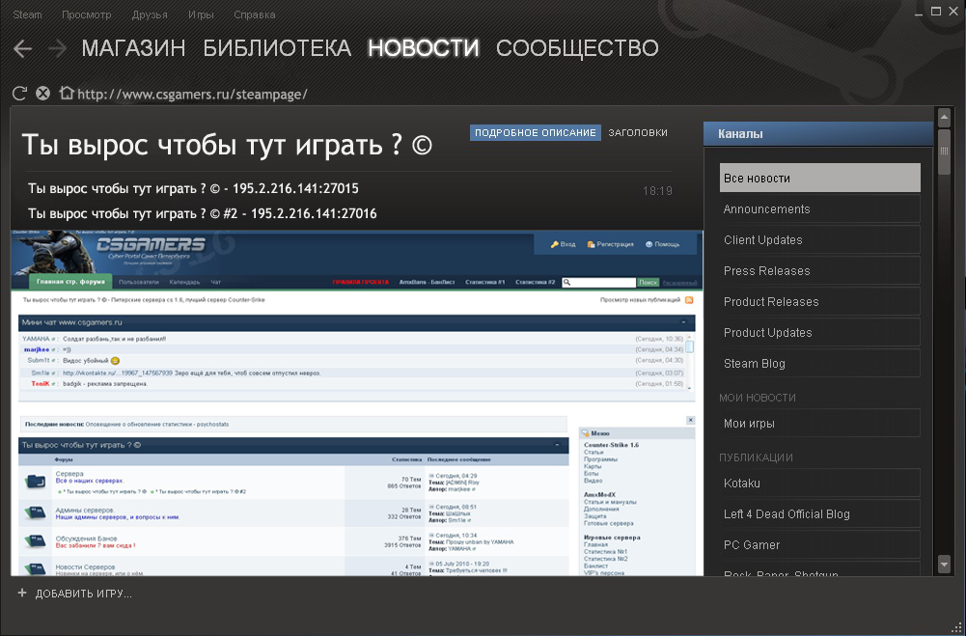Switch to the ЗАГОЛОВКИ view
Viewport: 966px width, 636px height.
(638, 132)
